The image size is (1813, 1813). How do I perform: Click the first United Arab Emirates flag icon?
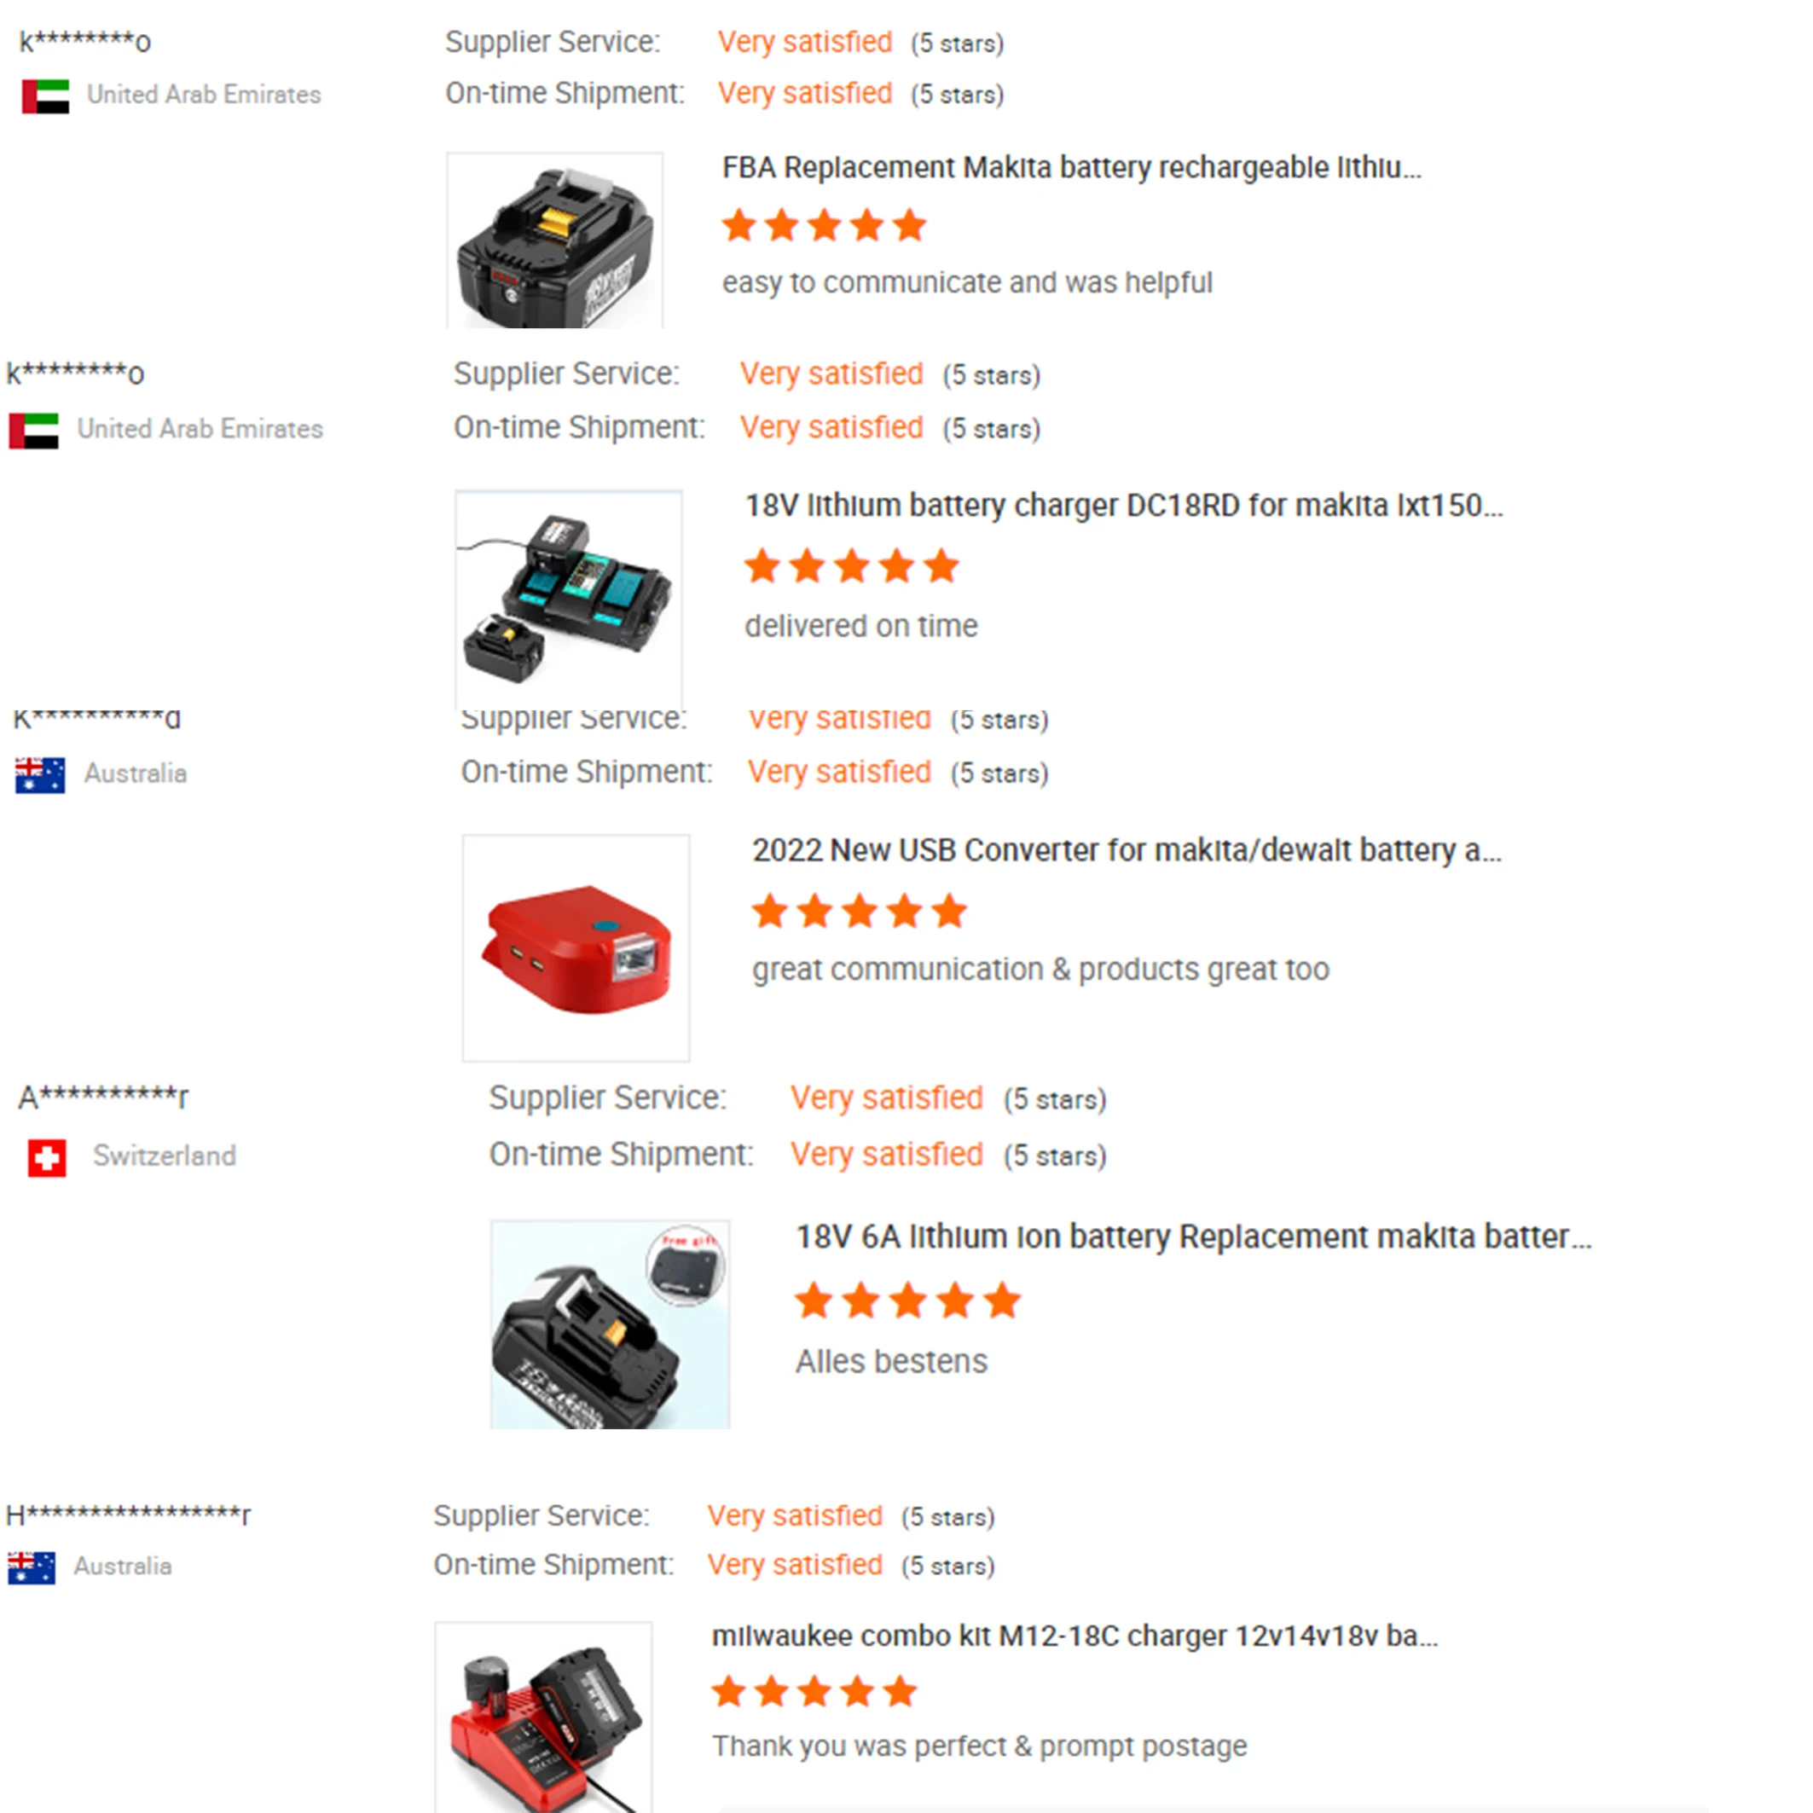[46, 96]
